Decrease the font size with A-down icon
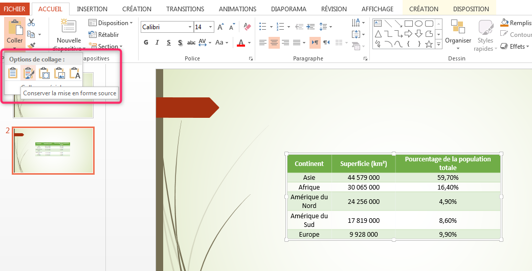Viewport: 532px width, 271px height. point(232,27)
